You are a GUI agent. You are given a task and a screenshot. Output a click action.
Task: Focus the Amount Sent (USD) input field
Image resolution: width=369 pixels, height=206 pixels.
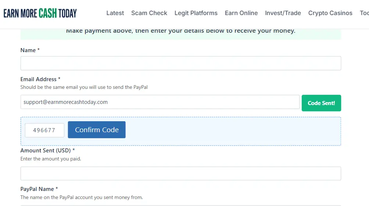coord(180,174)
